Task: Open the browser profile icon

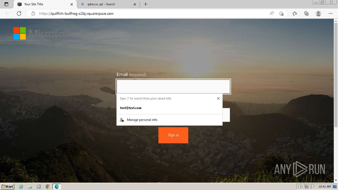Action: [x=318, y=13]
